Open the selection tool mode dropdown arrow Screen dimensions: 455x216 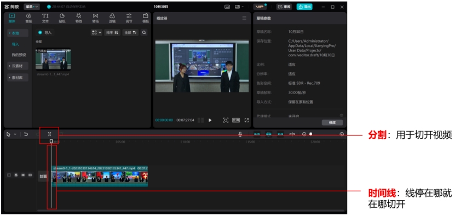point(15,134)
